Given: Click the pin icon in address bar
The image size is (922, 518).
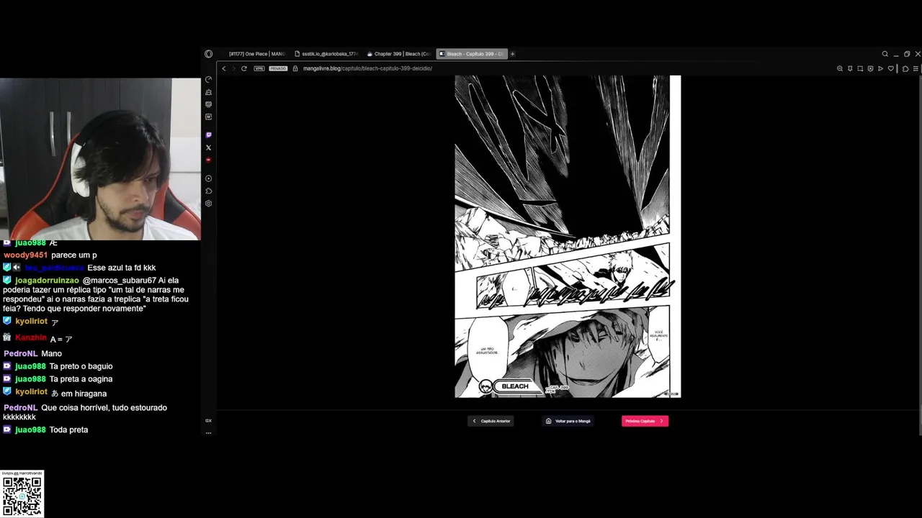Looking at the screenshot, I should (x=850, y=68).
